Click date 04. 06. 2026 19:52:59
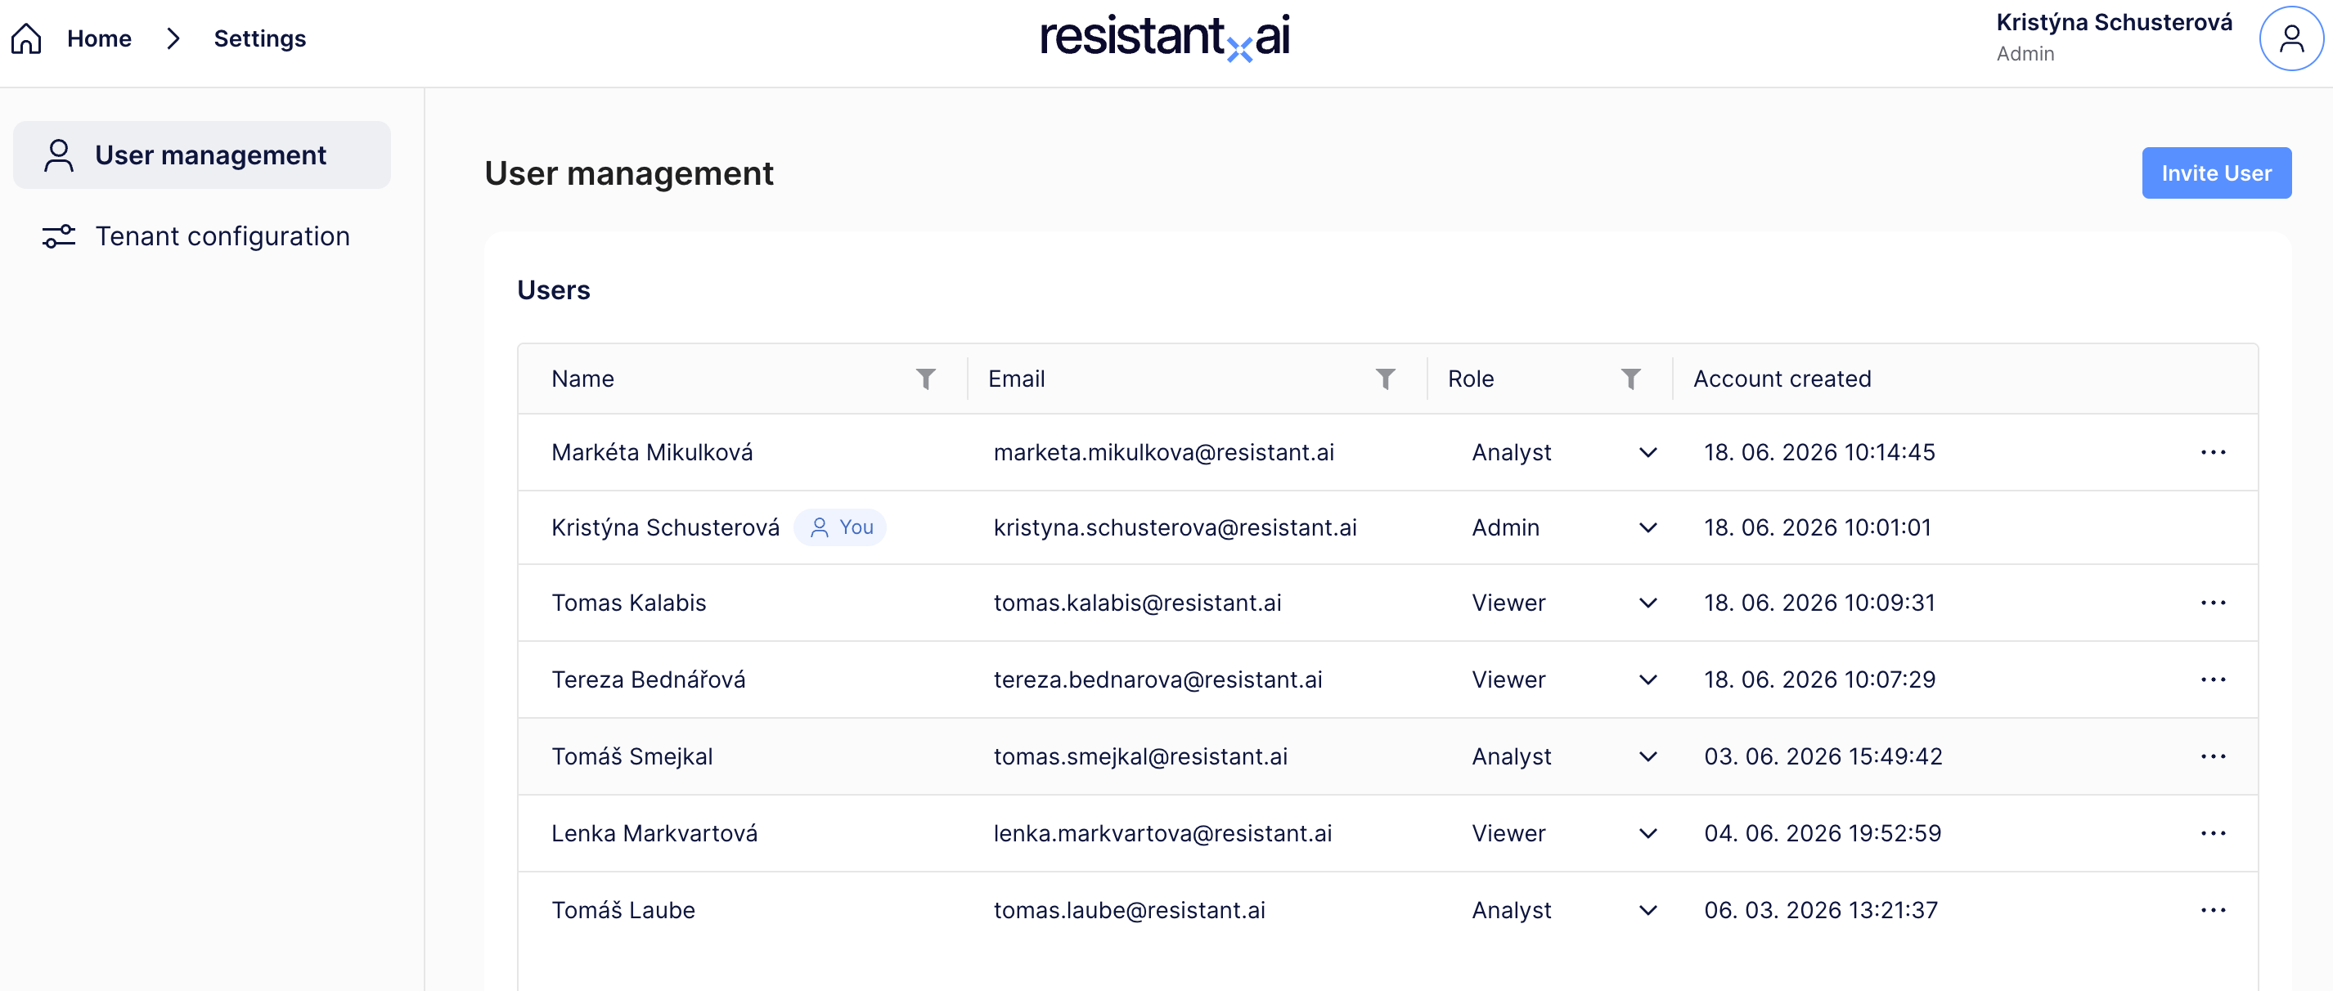 (x=1823, y=833)
